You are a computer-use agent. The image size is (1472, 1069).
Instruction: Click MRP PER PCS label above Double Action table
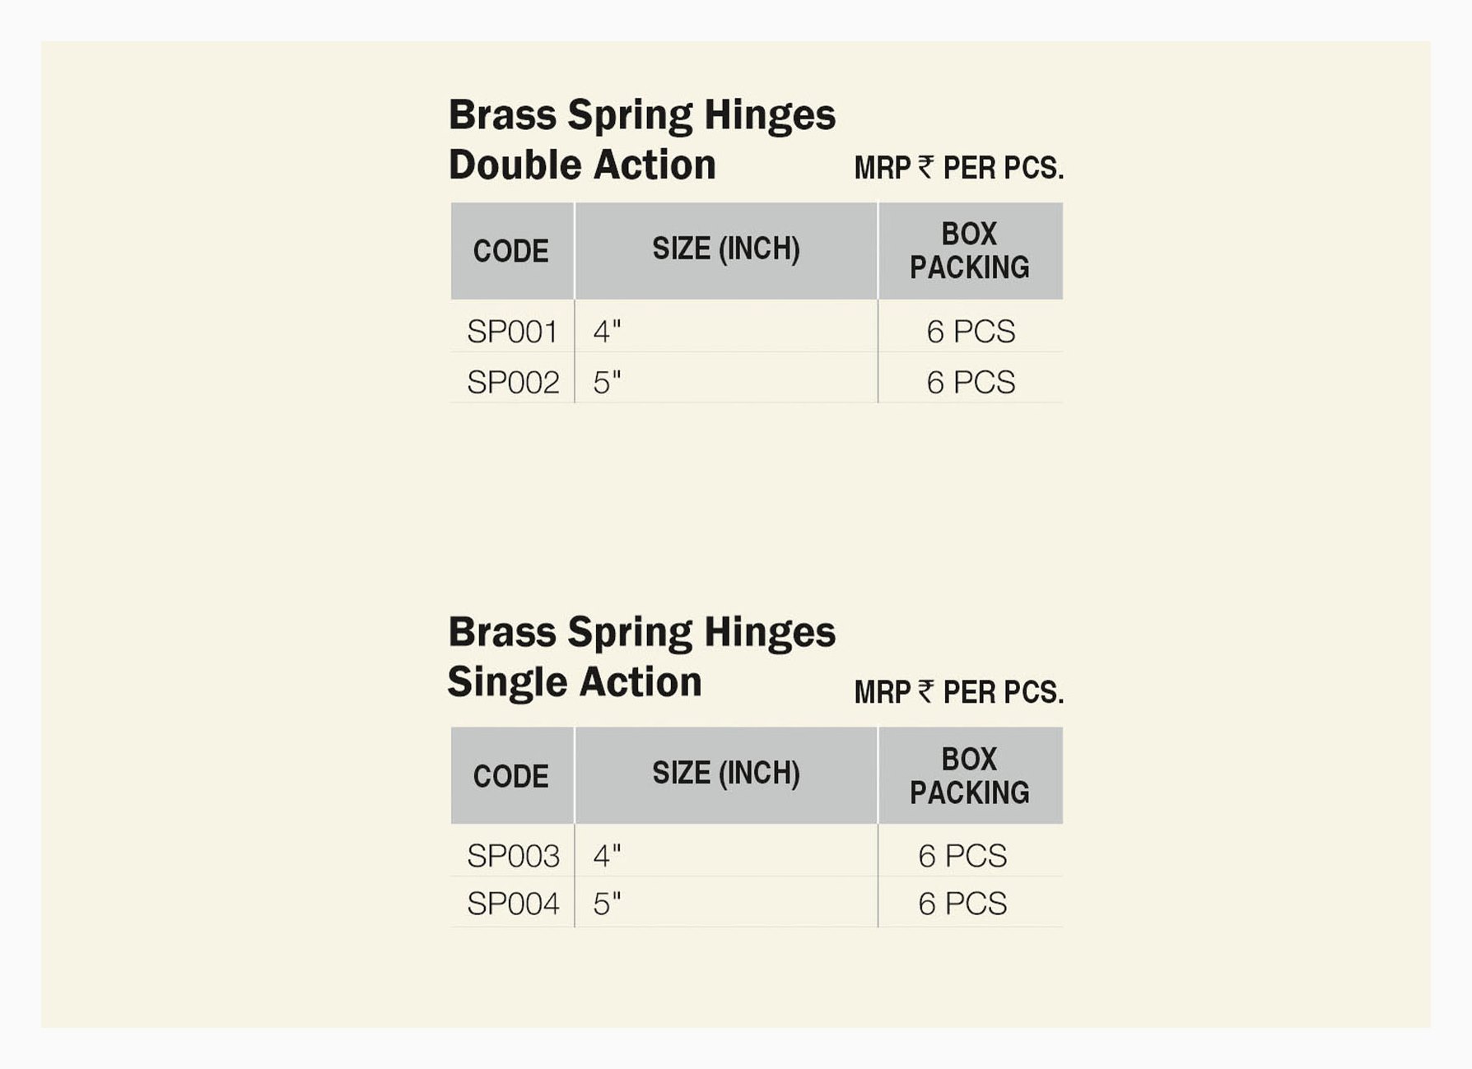(959, 168)
